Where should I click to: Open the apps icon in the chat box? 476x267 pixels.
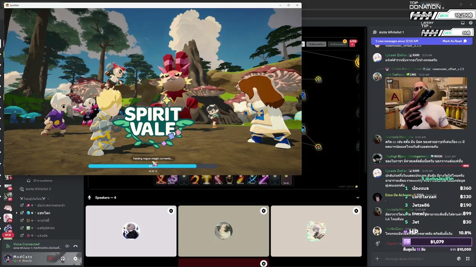pyautogui.click(x=467, y=258)
